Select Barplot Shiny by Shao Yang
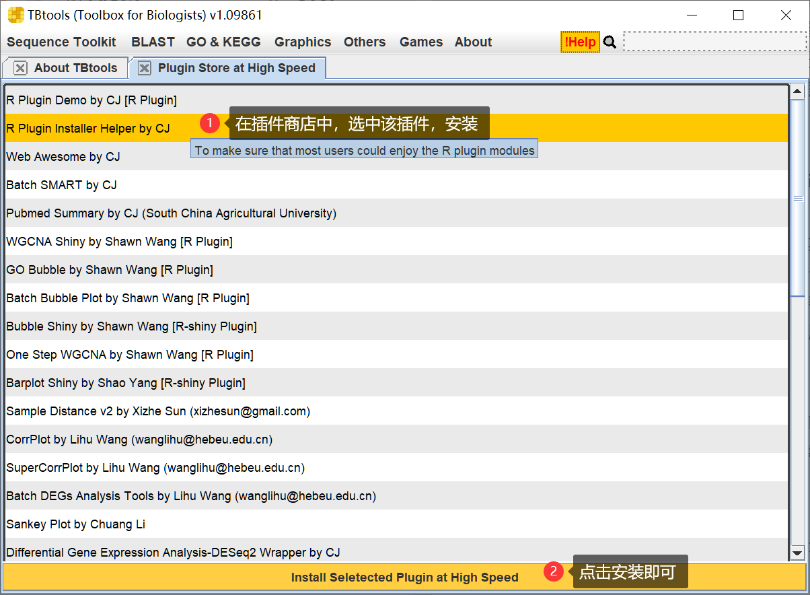The height and width of the screenshot is (595, 810). point(396,382)
